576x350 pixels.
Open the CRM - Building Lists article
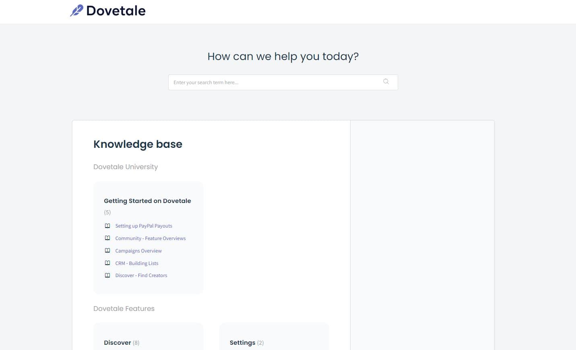click(136, 263)
